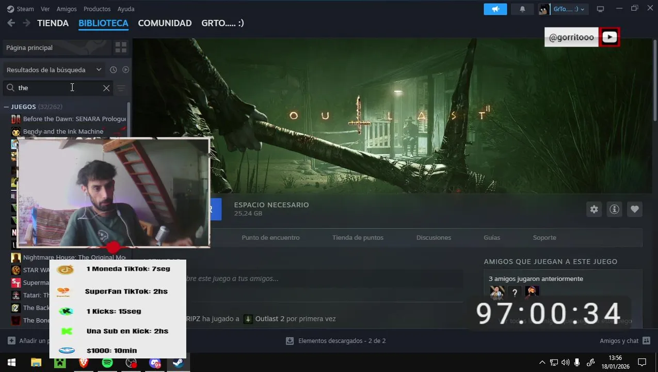This screenshot has width=658, height=372.
Task: Enter Big Picture mode monitor icon
Action: (x=600, y=9)
